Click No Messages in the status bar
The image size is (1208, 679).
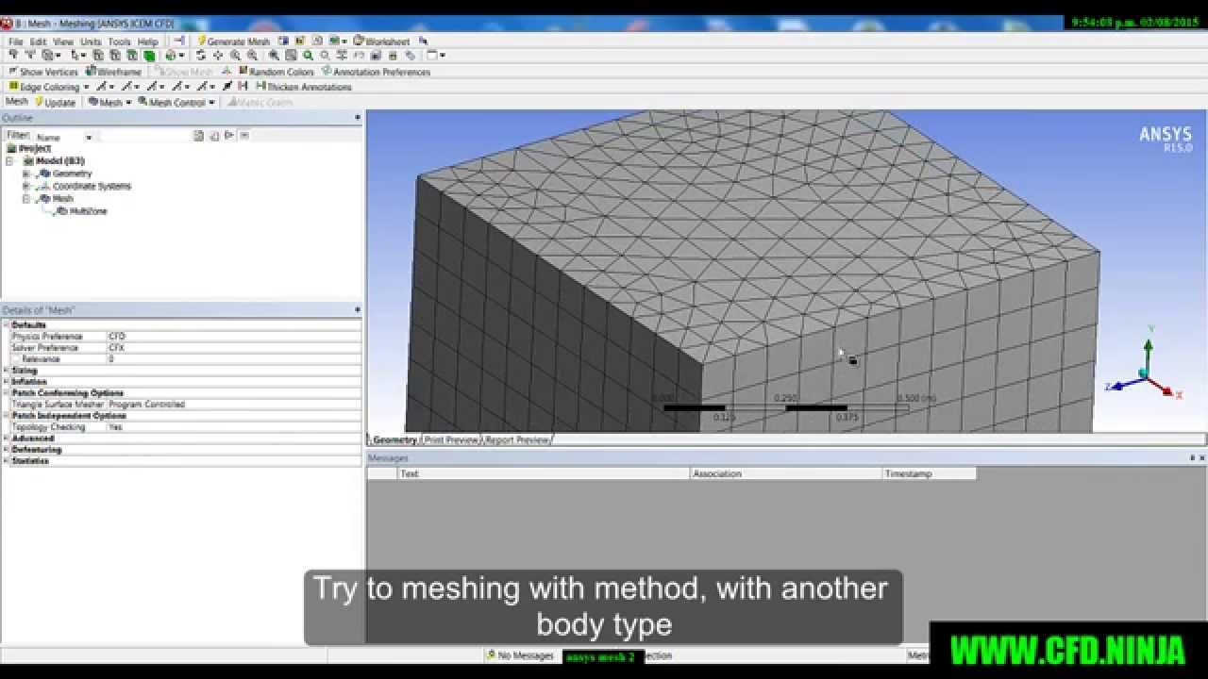tap(520, 655)
